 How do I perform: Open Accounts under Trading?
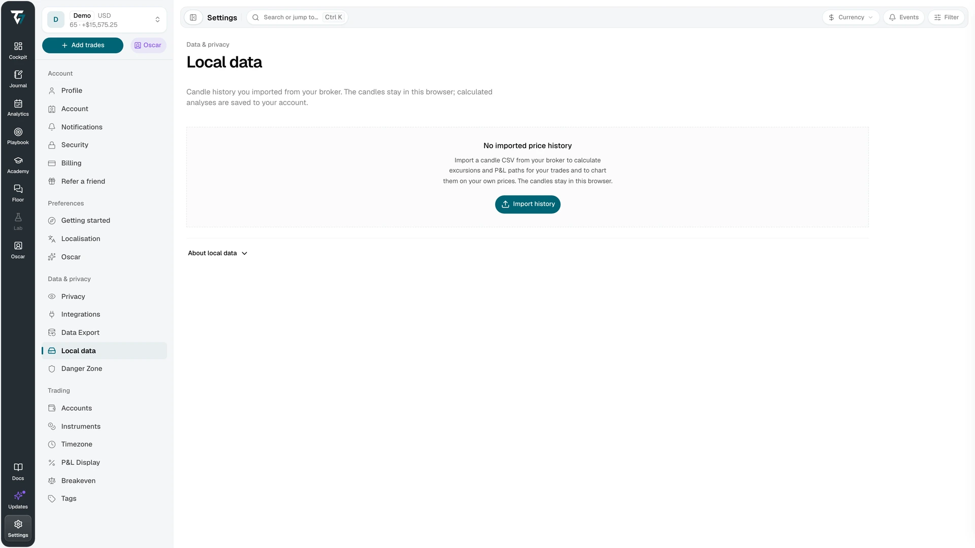coord(104,408)
